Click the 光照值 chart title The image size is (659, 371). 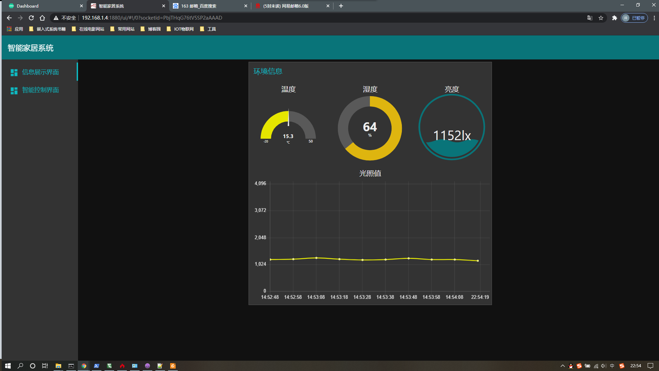370,173
